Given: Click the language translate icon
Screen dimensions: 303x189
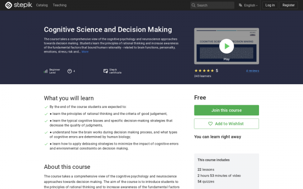Looking at the screenshot, I should 240,5.
